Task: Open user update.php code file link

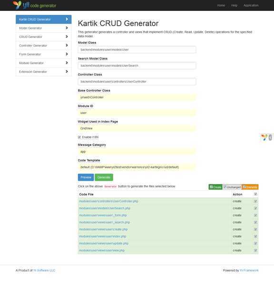Action: 104,243
